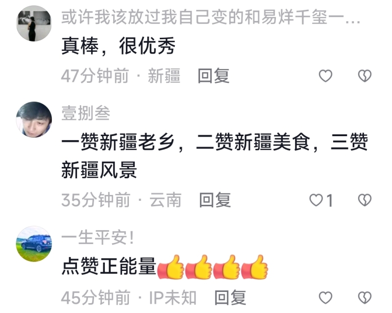
Task: Dislike the '真棒,很优秀' comment
Action: pos(365,76)
